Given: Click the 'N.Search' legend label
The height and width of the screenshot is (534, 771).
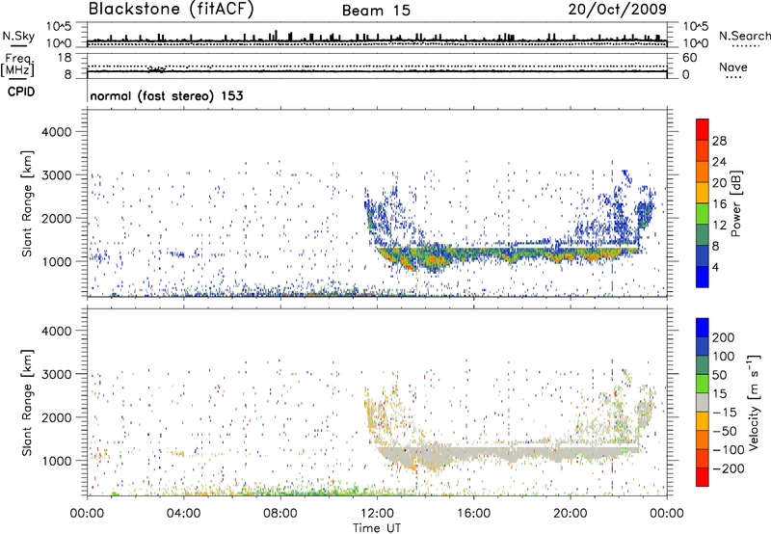Looking at the screenshot, I should [x=744, y=36].
